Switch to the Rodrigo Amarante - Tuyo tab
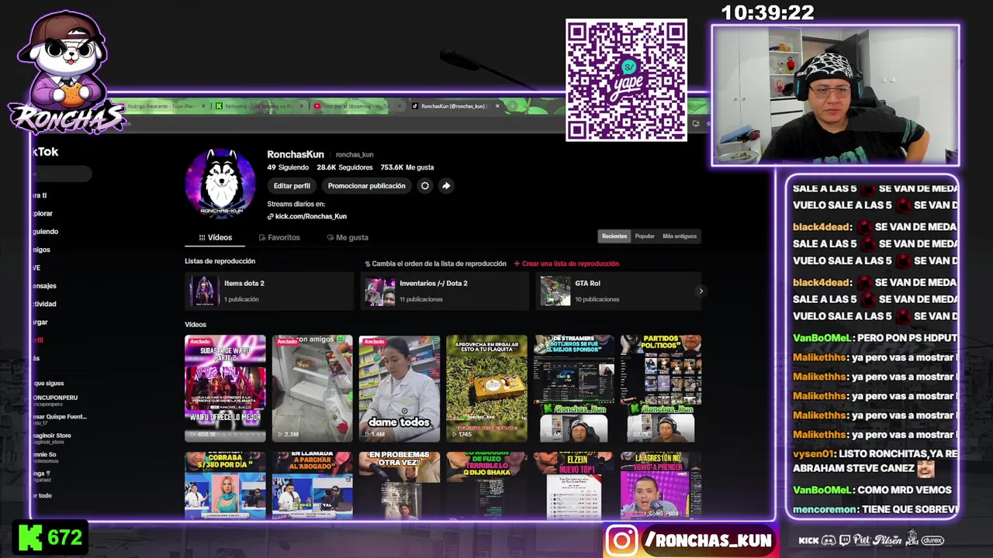 pyautogui.click(x=162, y=106)
